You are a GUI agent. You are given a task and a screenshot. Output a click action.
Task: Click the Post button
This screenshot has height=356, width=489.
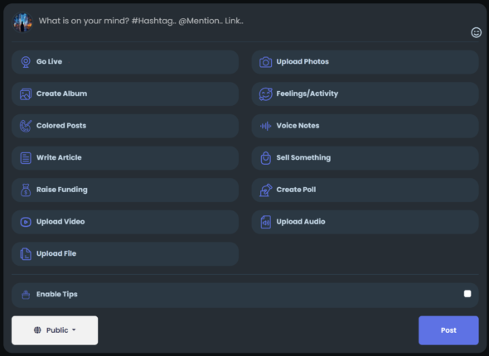tap(448, 330)
